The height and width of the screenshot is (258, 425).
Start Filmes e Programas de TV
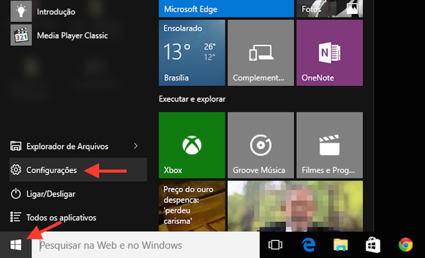click(329, 145)
